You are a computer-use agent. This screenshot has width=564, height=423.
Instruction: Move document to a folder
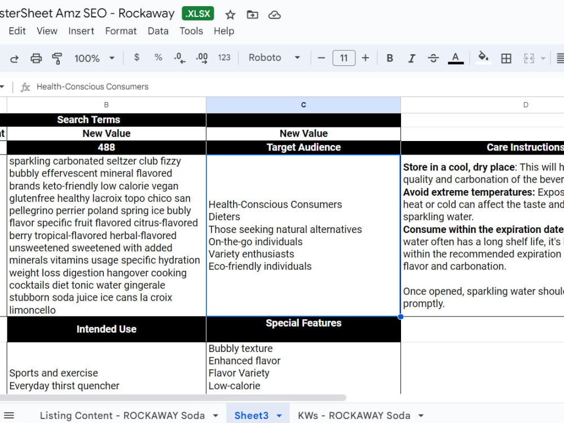click(252, 15)
